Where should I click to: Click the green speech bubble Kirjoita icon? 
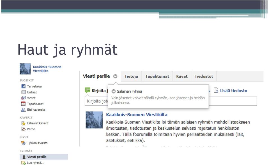88,90
